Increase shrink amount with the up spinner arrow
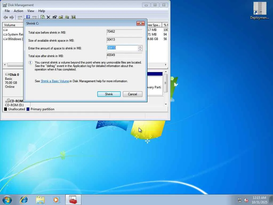The height and width of the screenshot is (205, 273). click(140, 47)
